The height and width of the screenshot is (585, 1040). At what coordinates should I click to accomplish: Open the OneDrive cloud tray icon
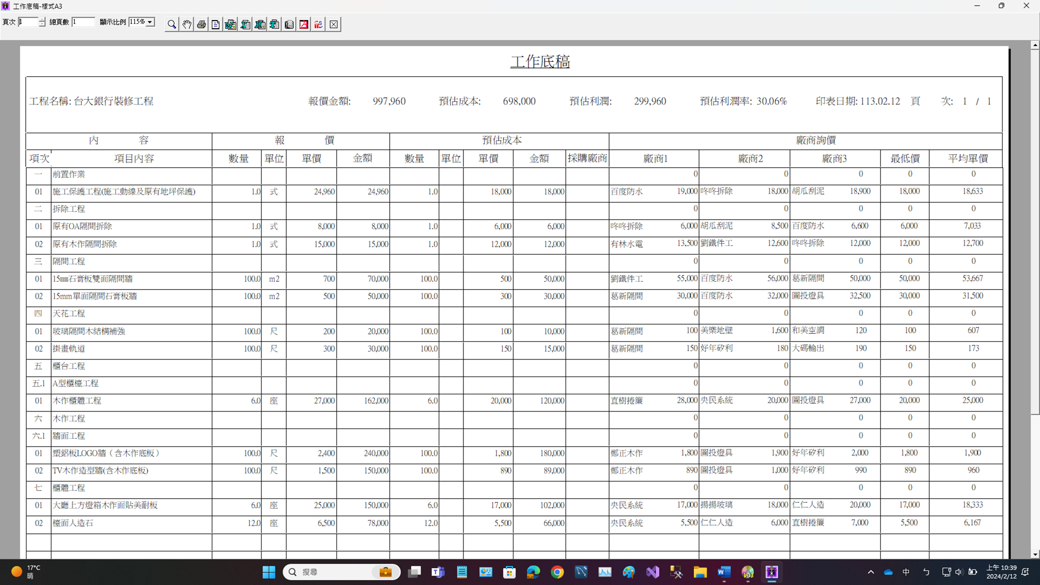click(x=888, y=572)
